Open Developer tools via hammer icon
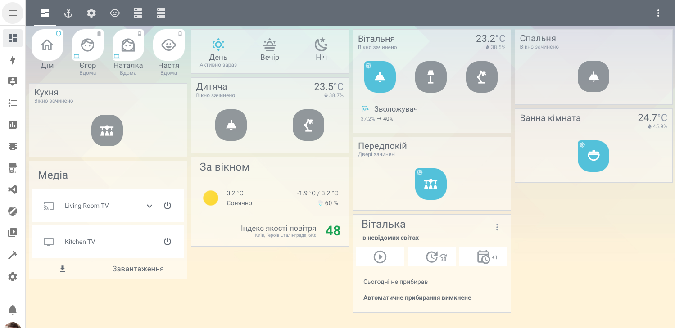Screen dimensions: 675x328 tap(12, 255)
